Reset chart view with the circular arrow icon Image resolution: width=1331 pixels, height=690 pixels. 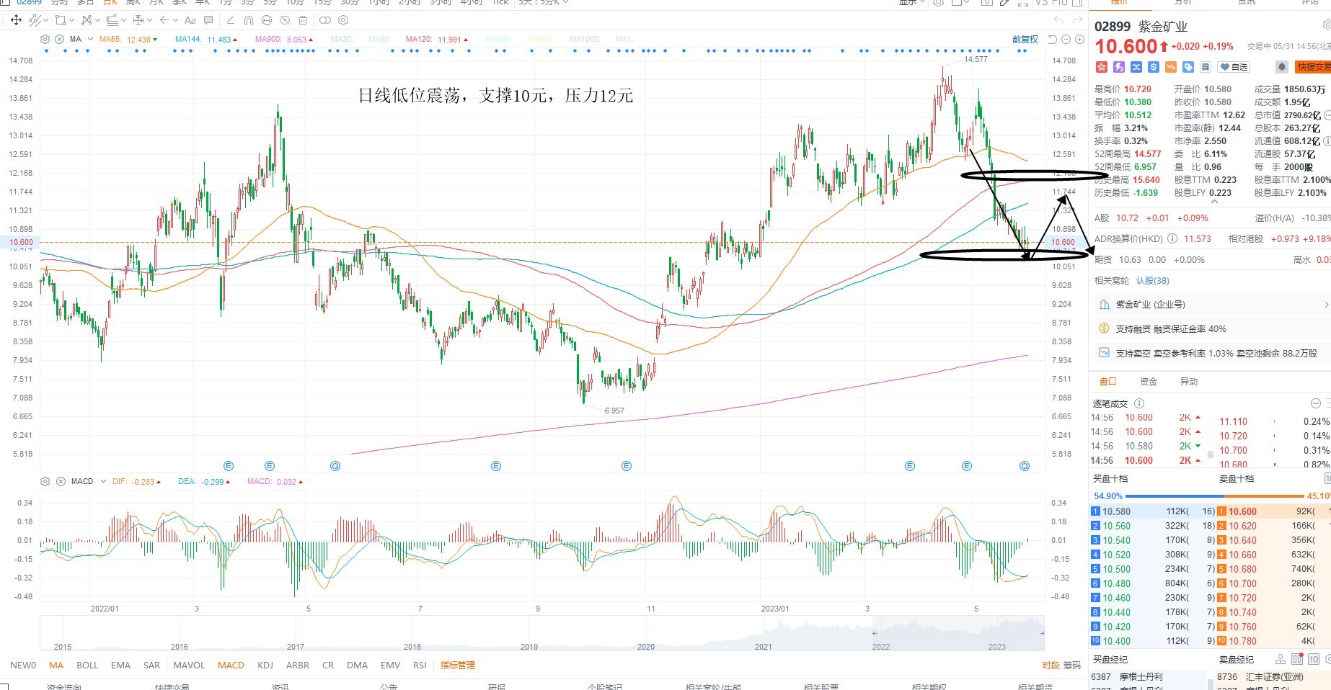(x=1053, y=40)
